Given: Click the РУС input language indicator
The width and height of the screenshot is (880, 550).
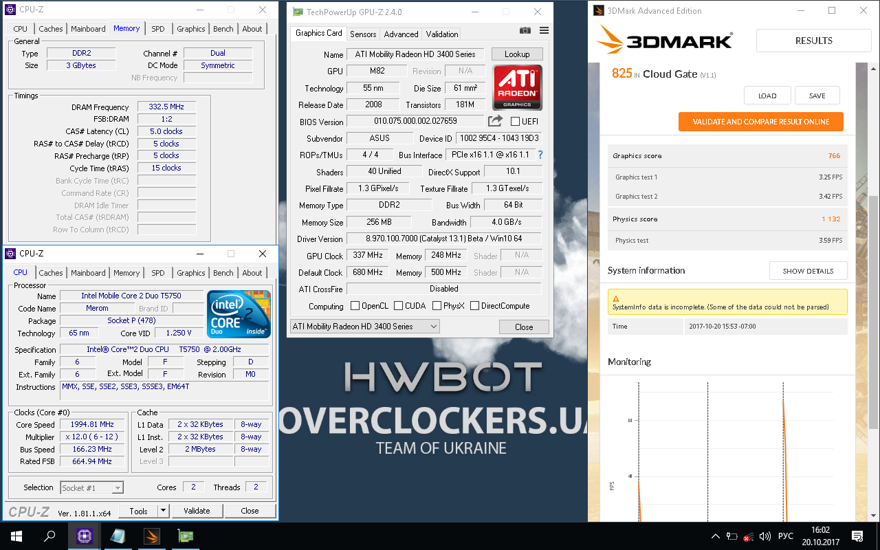Looking at the screenshot, I should tap(785, 536).
